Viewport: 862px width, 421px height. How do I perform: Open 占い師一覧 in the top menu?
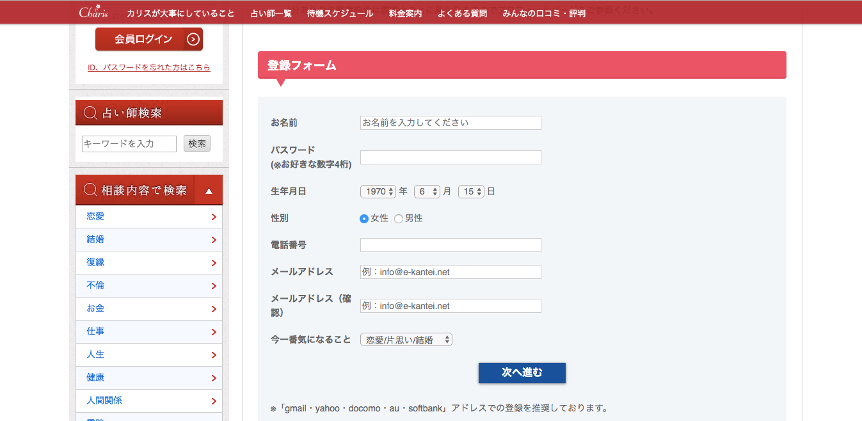click(271, 13)
